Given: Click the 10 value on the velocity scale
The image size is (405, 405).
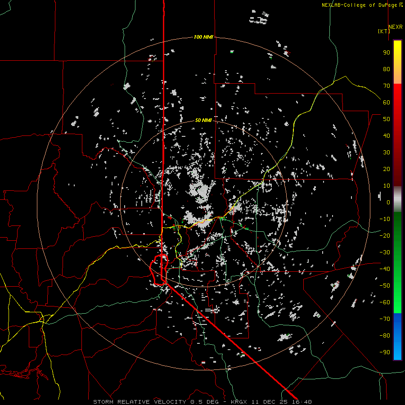Looking at the screenshot, I should click(387, 186).
